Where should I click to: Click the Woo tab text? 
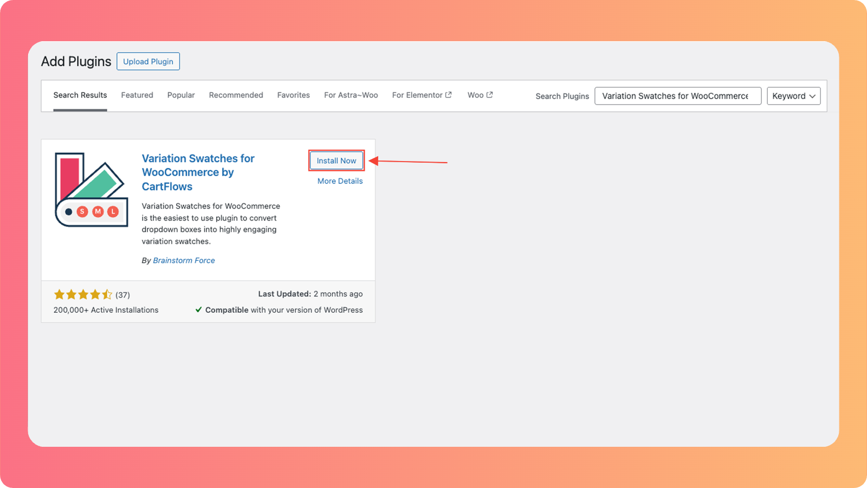click(x=475, y=95)
